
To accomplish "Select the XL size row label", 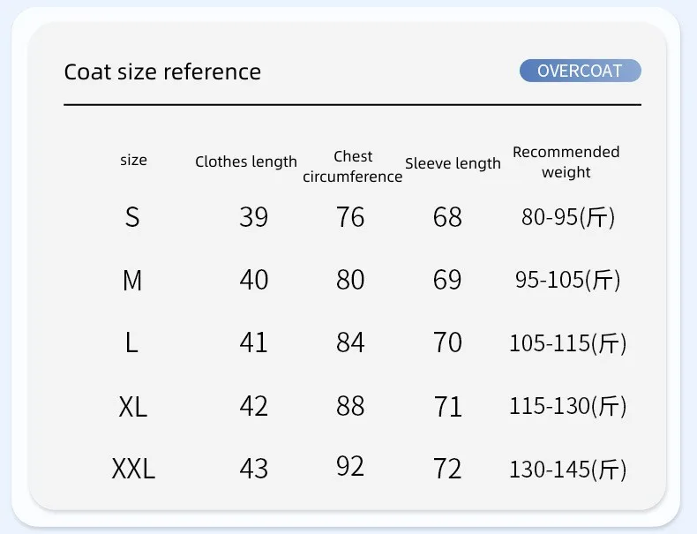I will pyautogui.click(x=132, y=407).
